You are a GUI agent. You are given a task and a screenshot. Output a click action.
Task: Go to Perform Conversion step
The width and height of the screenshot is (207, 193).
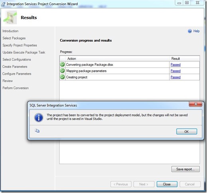click(16, 88)
